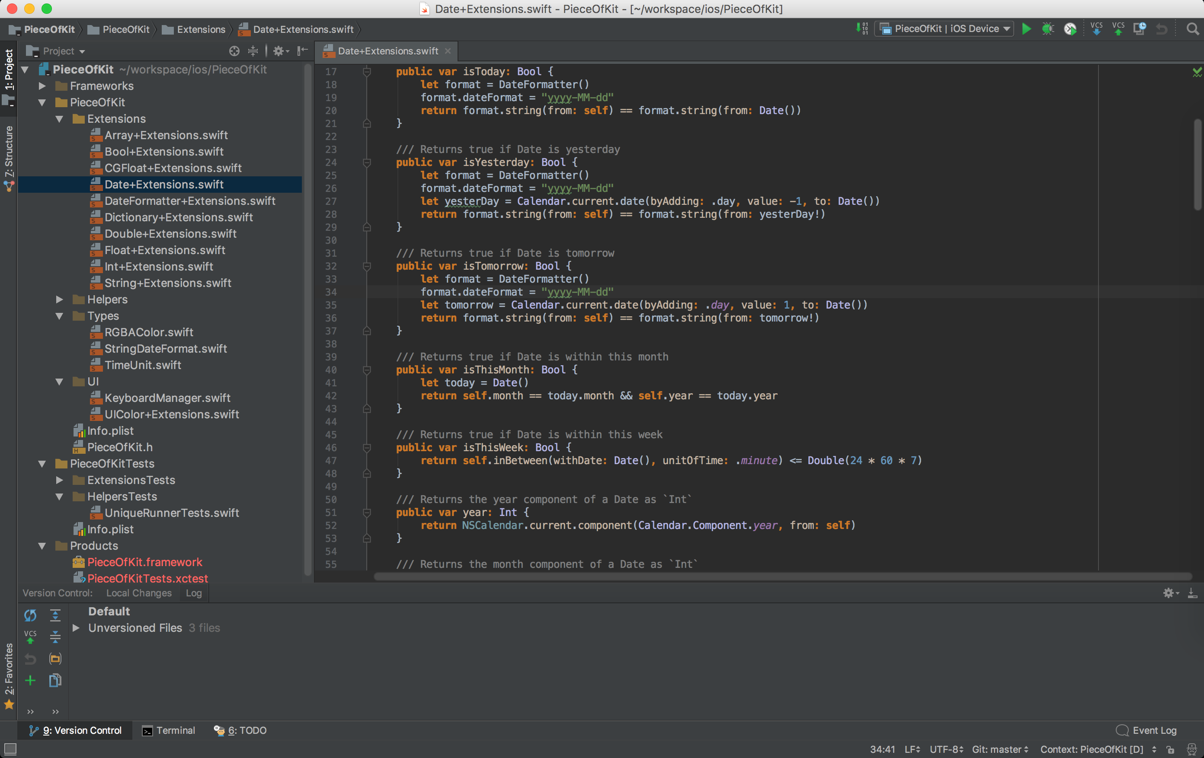Click the Debug bug icon
This screenshot has width=1204, height=758.
pyautogui.click(x=1047, y=29)
